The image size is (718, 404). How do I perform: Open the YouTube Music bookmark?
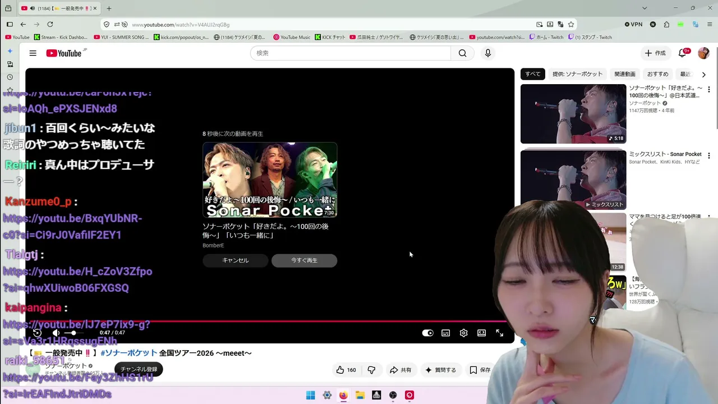click(292, 37)
